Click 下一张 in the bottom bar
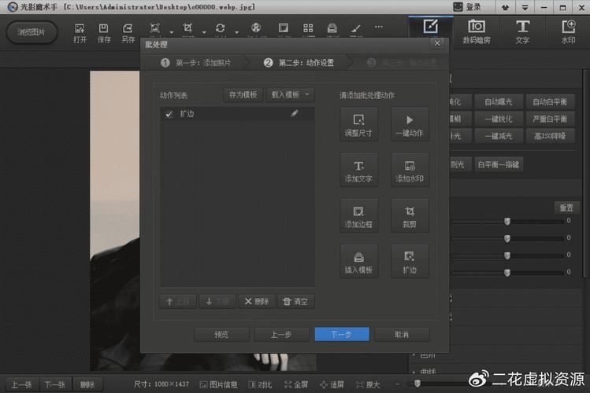 coord(55,384)
